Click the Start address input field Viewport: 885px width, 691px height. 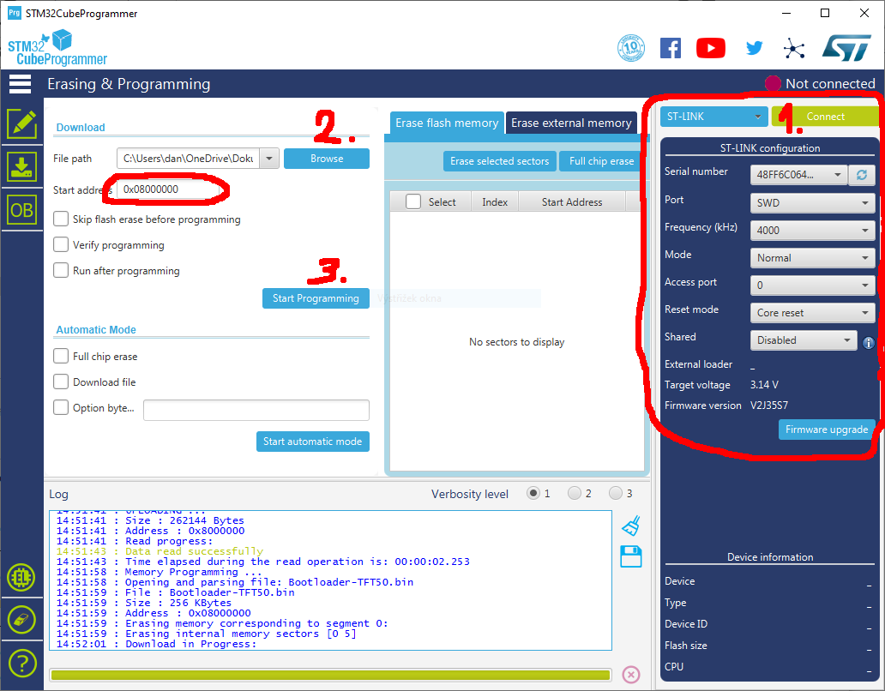tap(167, 189)
